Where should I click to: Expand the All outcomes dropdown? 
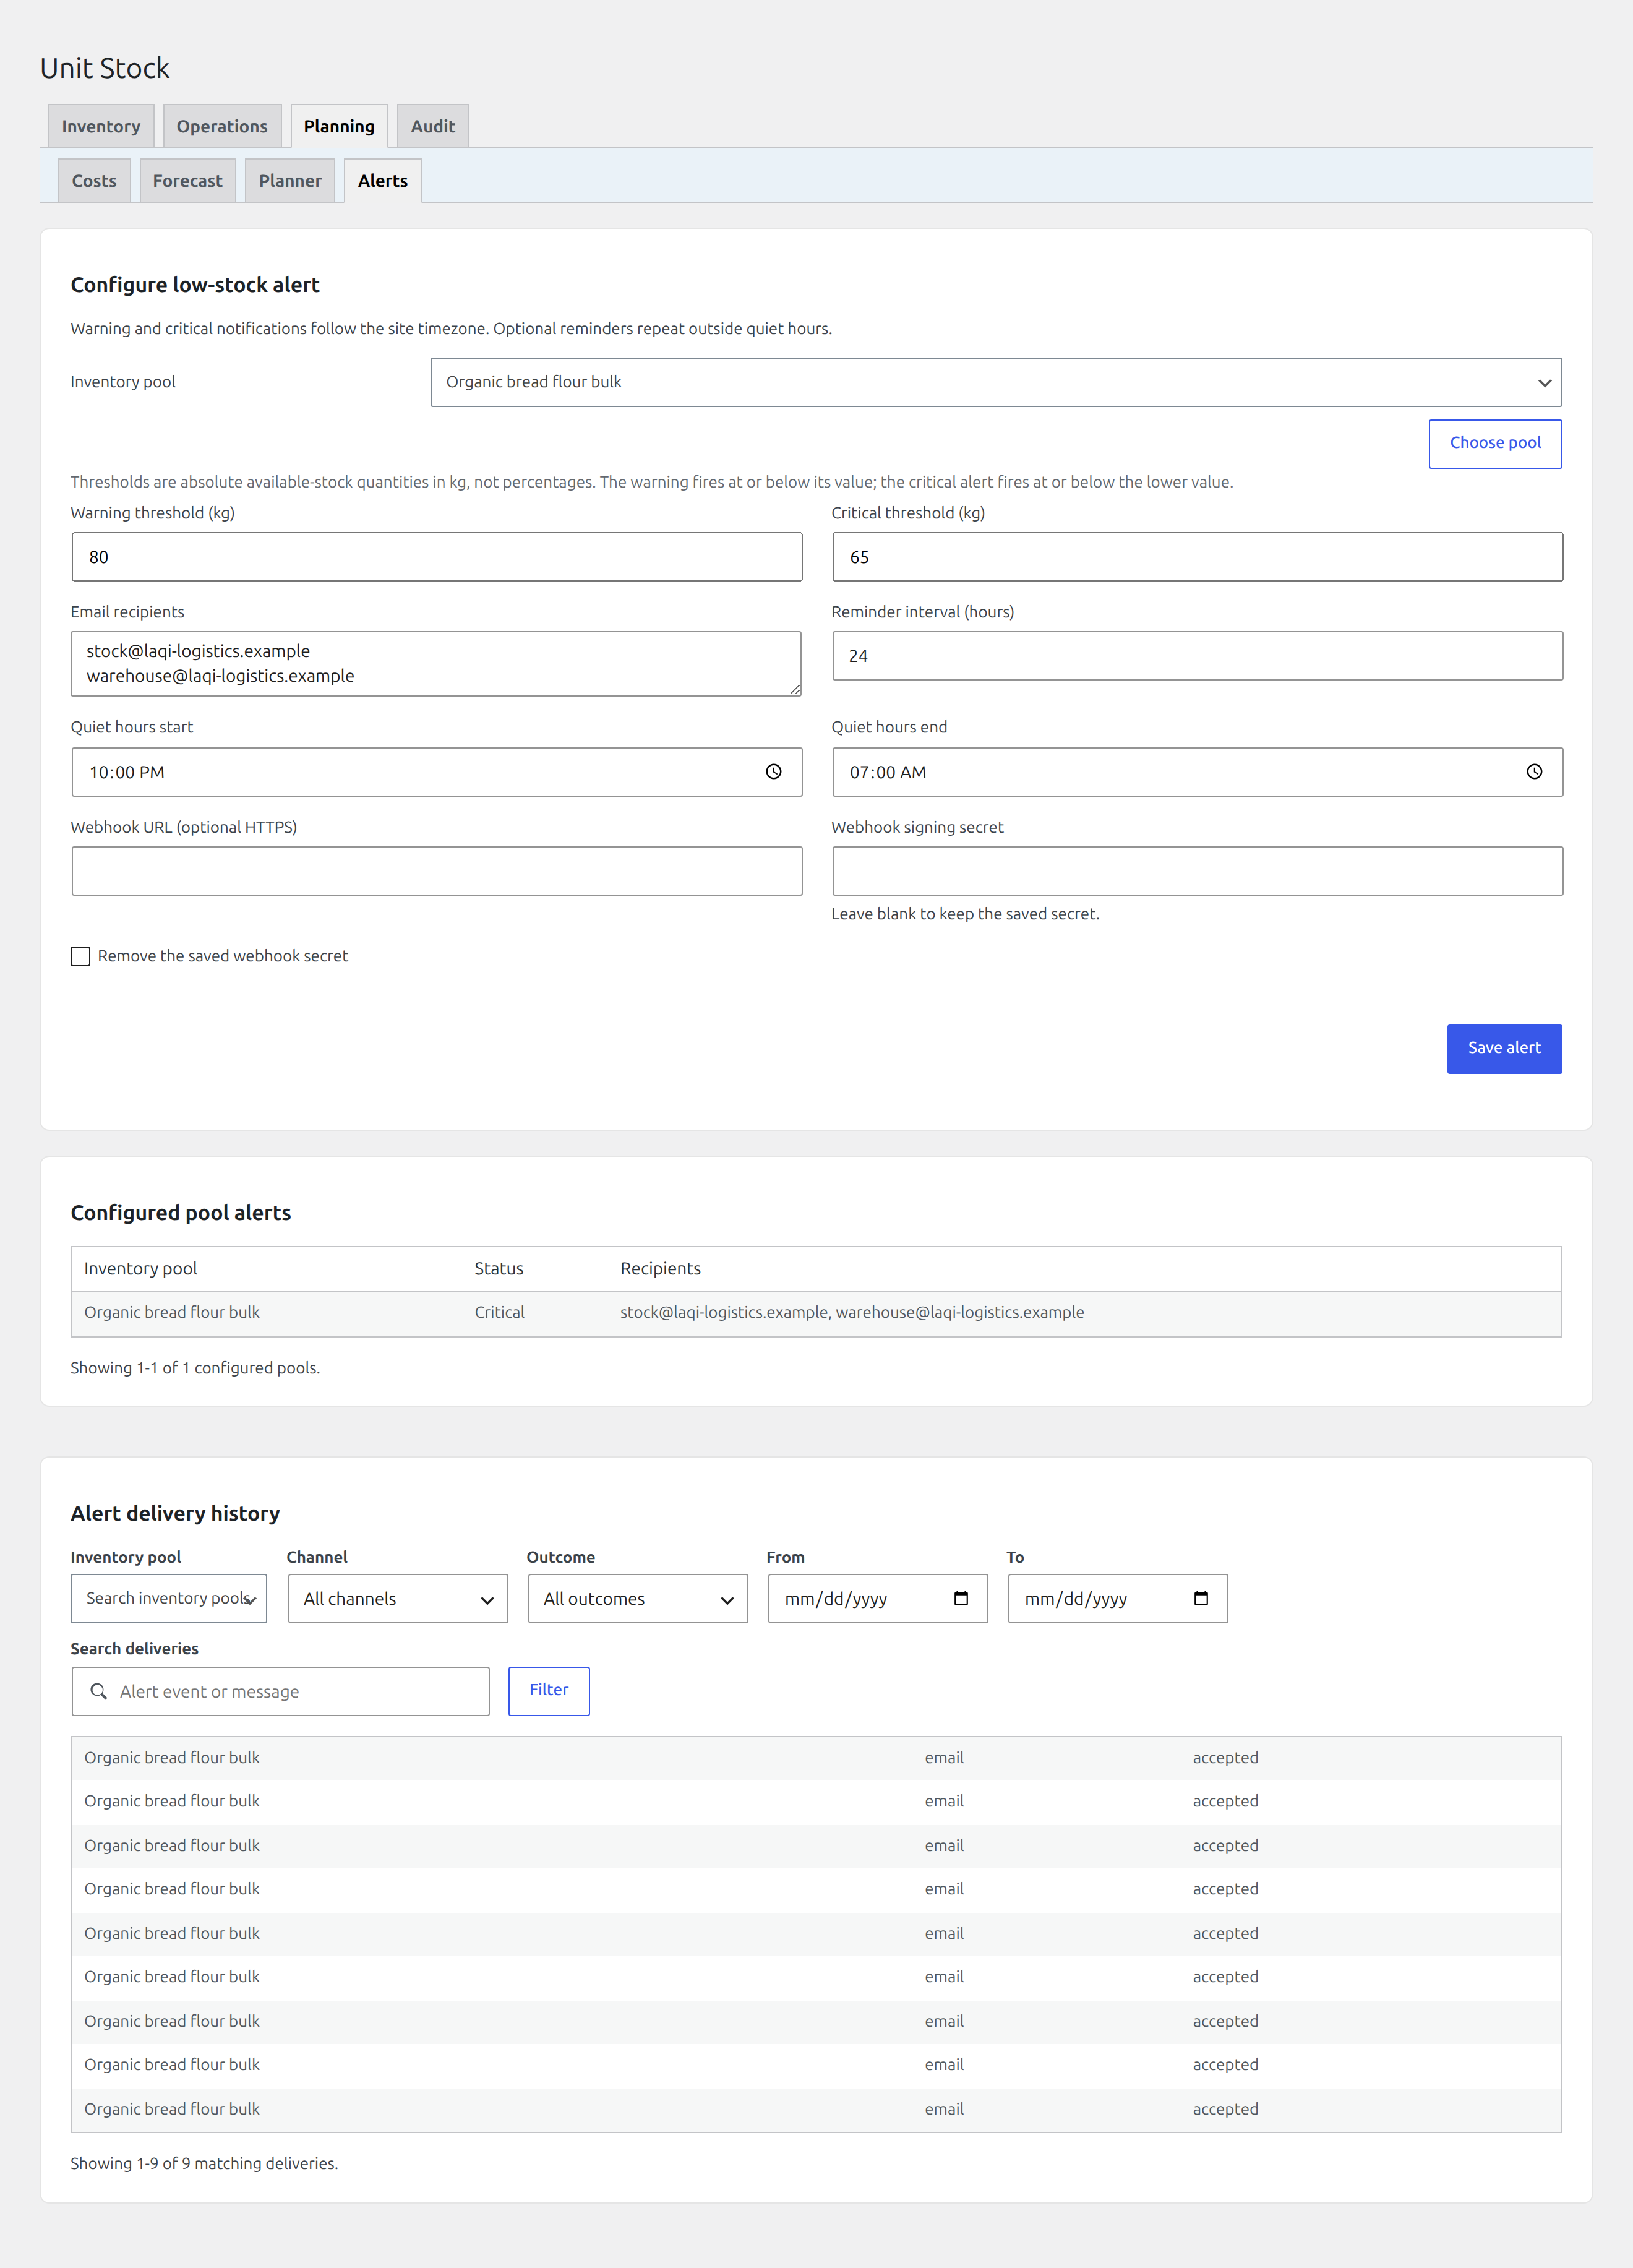click(638, 1598)
